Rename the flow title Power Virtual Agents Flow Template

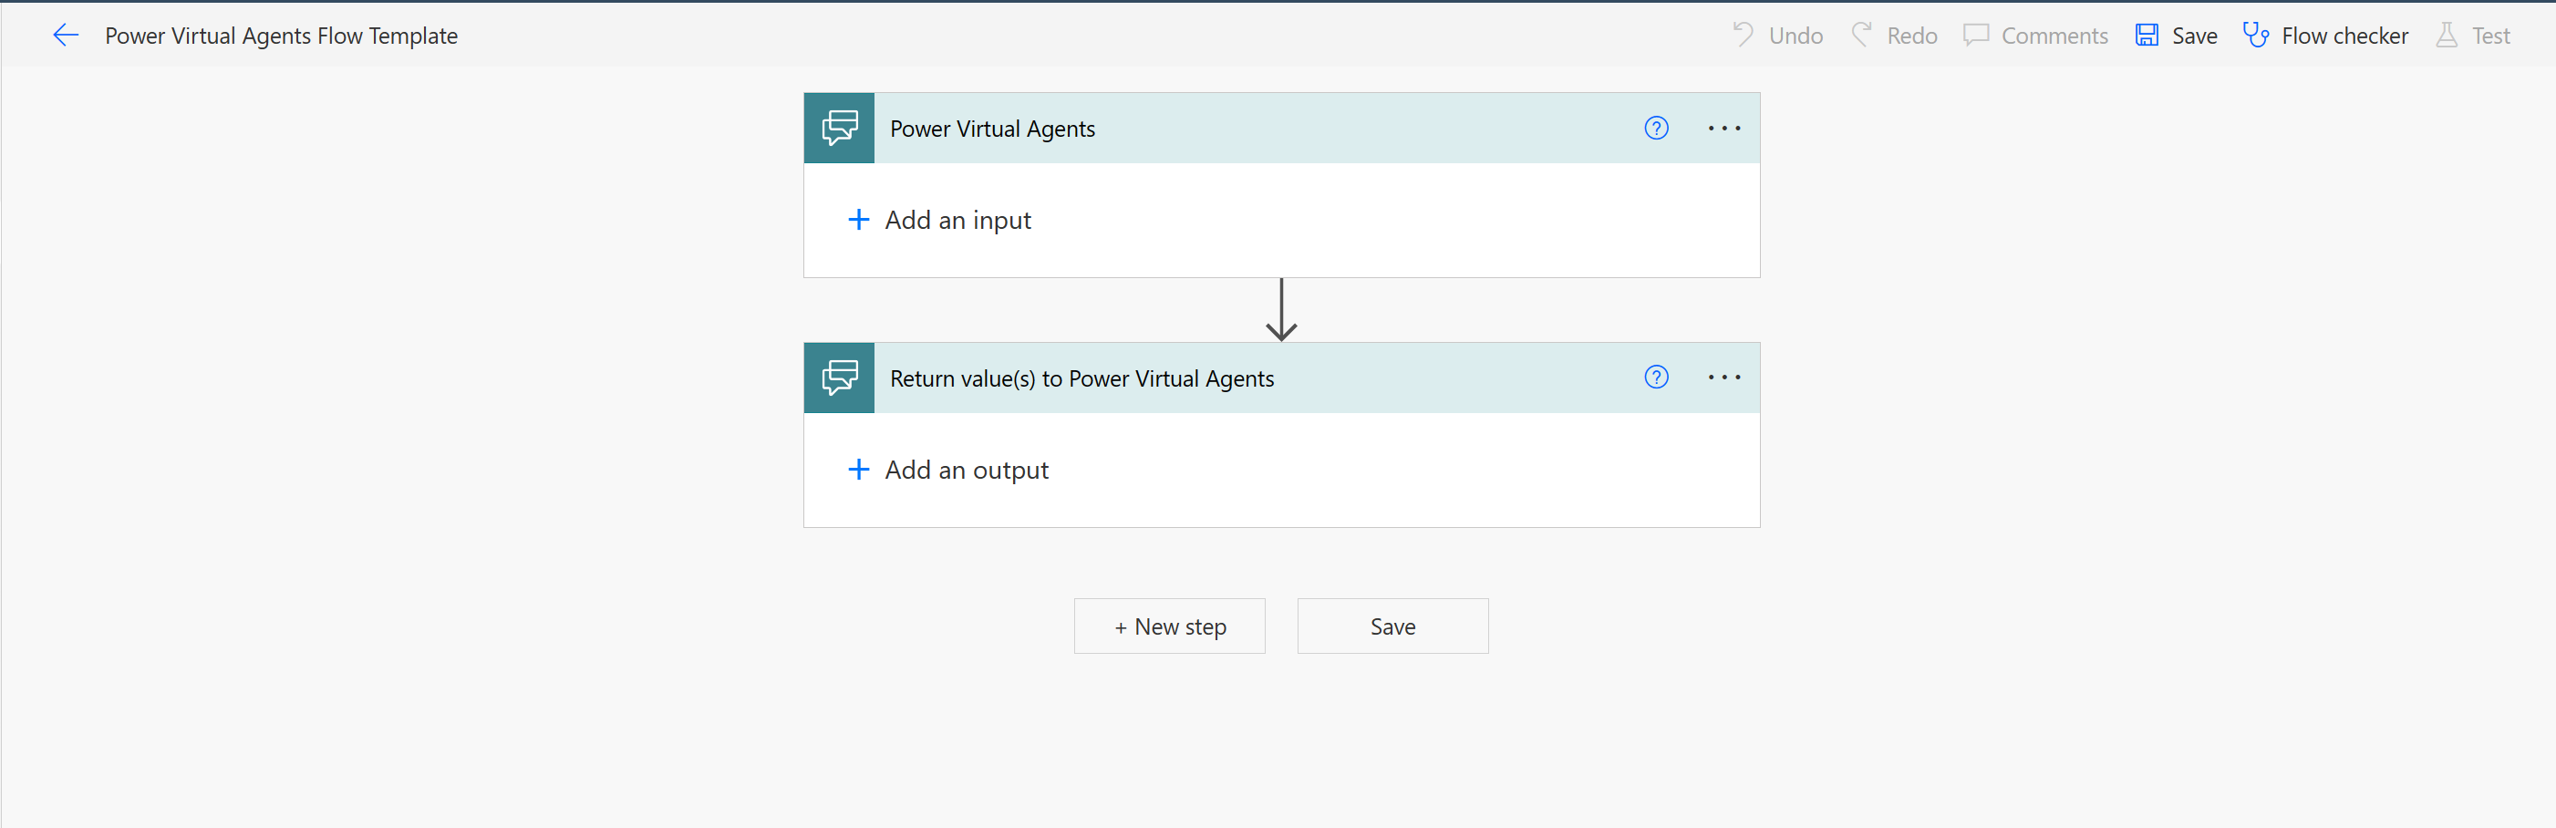click(282, 36)
